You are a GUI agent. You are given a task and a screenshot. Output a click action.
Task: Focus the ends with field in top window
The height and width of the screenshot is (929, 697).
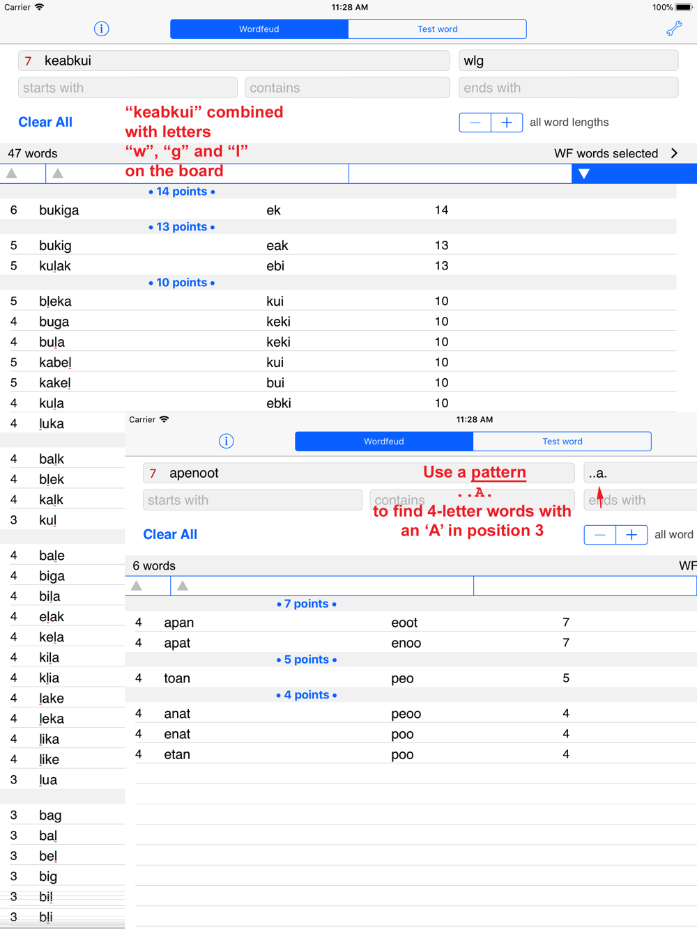[x=568, y=88]
